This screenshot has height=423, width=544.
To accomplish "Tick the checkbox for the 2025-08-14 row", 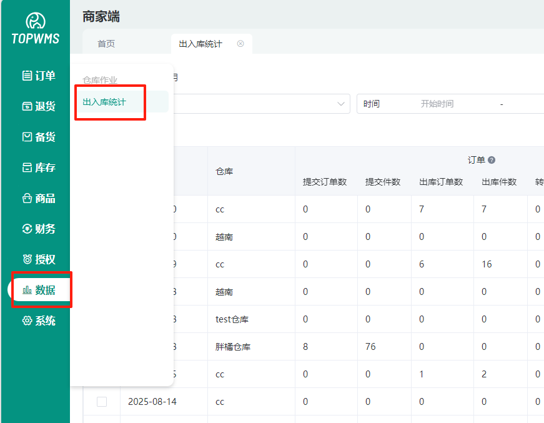I will [x=102, y=402].
